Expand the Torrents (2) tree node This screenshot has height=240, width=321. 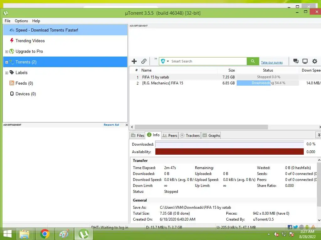tap(7, 62)
